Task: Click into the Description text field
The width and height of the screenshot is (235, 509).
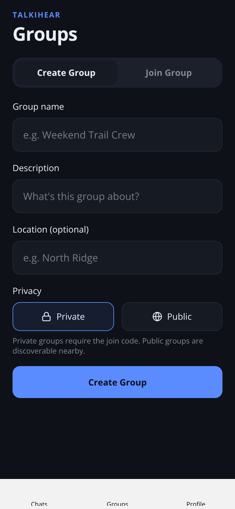Action: (x=118, y=196)
